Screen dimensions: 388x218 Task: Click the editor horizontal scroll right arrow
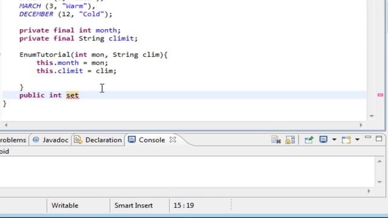coord(361,125)
